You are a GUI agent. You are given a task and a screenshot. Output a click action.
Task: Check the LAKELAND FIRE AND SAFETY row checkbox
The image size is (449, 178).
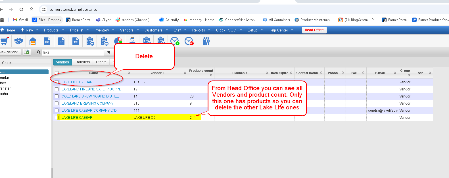click(57, 89)
